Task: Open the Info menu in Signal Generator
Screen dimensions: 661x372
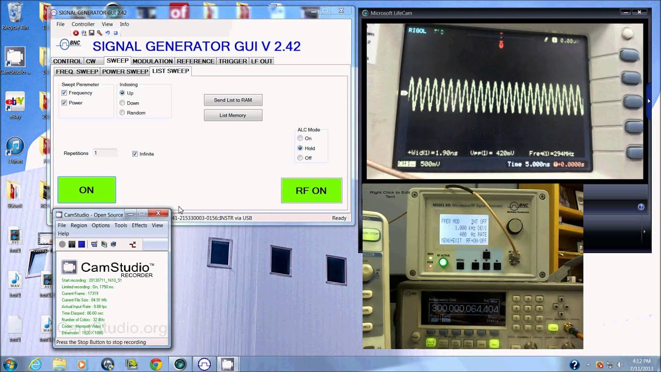Action: pyautogui.click(x=124, y=24)
